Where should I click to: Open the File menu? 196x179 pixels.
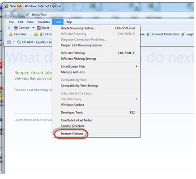[11, 22]
